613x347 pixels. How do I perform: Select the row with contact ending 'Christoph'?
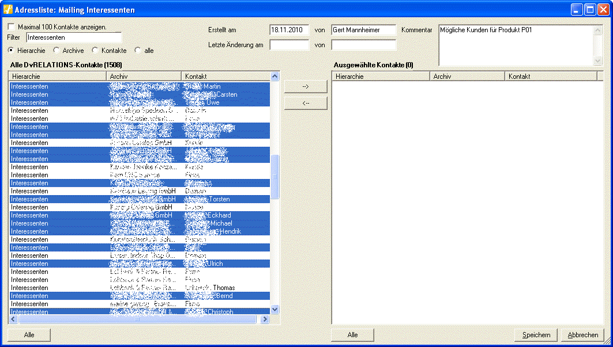[140, 311]
